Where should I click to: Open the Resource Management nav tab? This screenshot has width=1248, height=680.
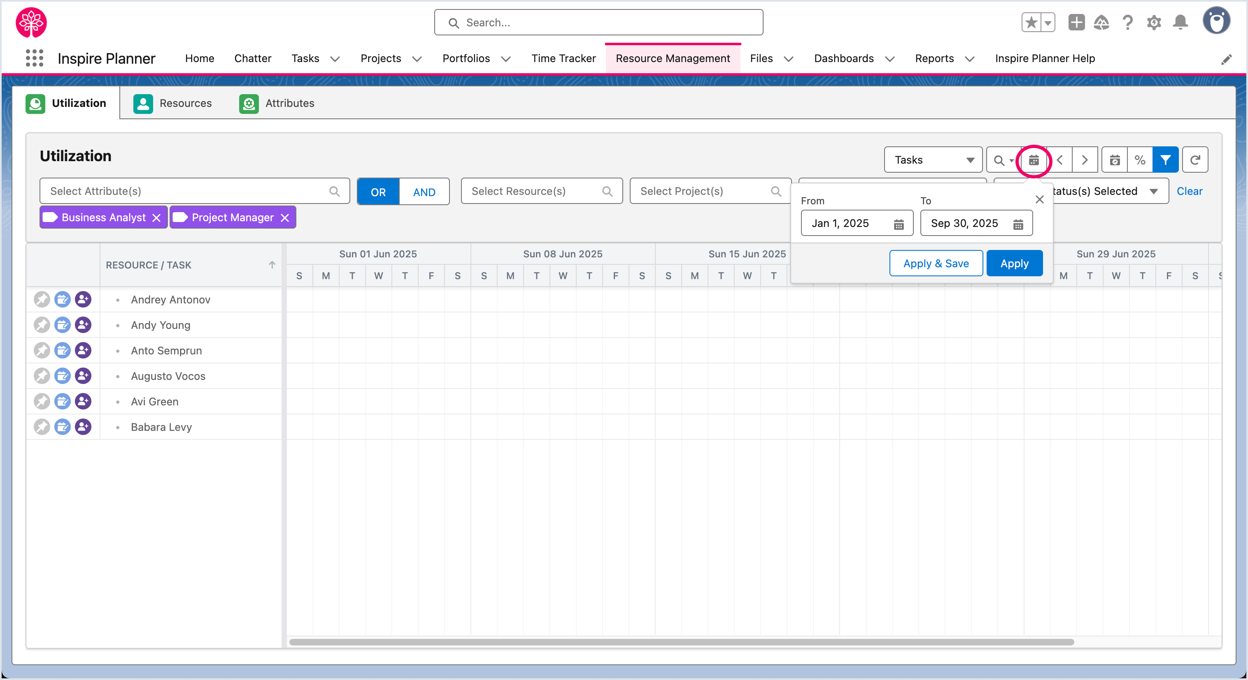click(x=673, y=58)
